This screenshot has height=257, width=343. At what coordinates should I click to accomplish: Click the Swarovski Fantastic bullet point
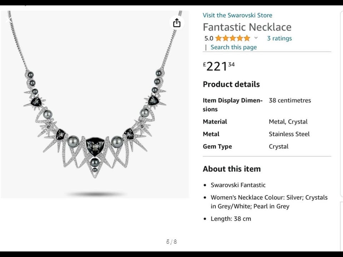[x=238, y=185]
